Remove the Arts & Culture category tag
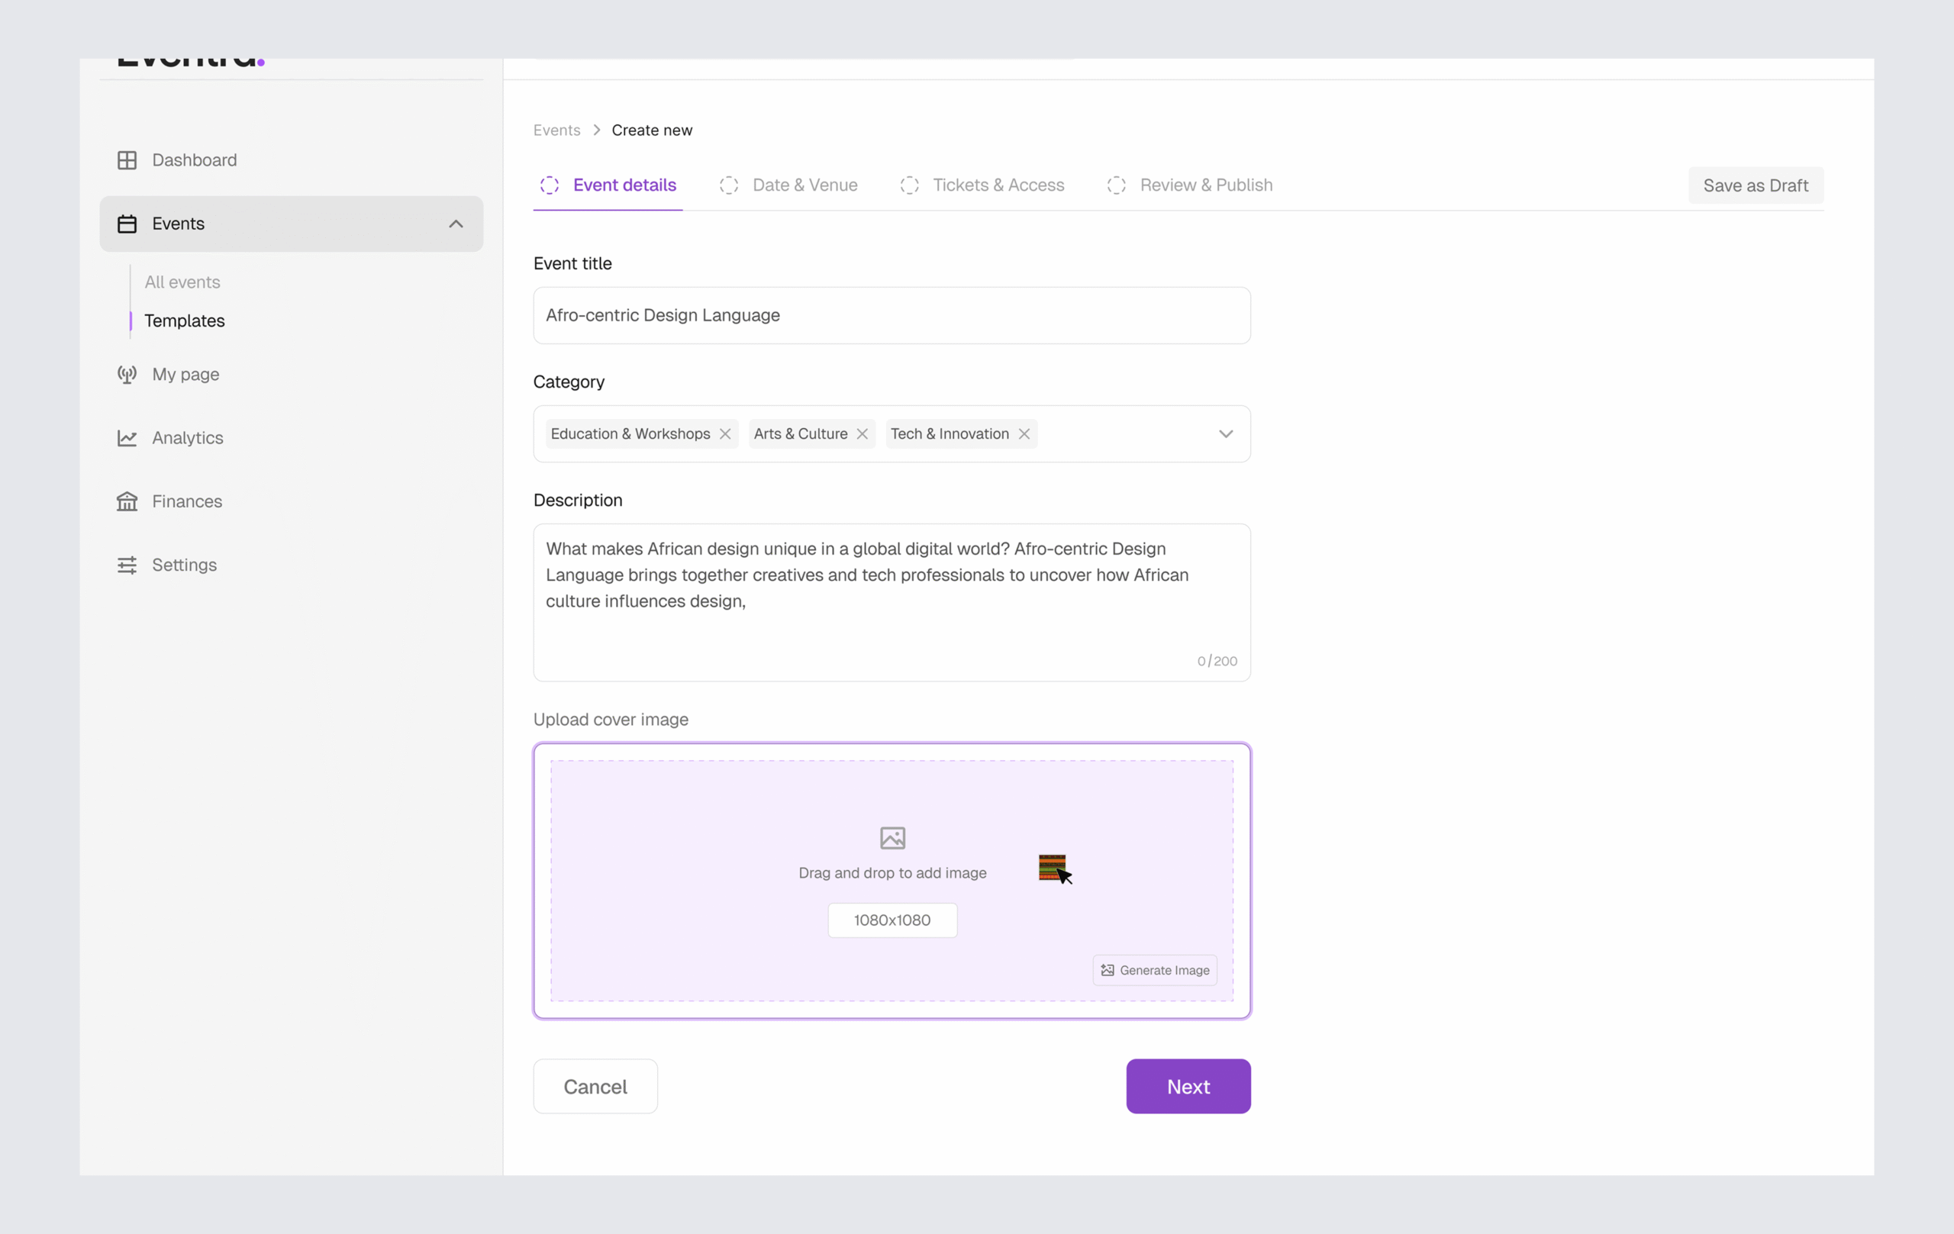This screenshot has height=1234, width=1954. click(x=862, y=434)
